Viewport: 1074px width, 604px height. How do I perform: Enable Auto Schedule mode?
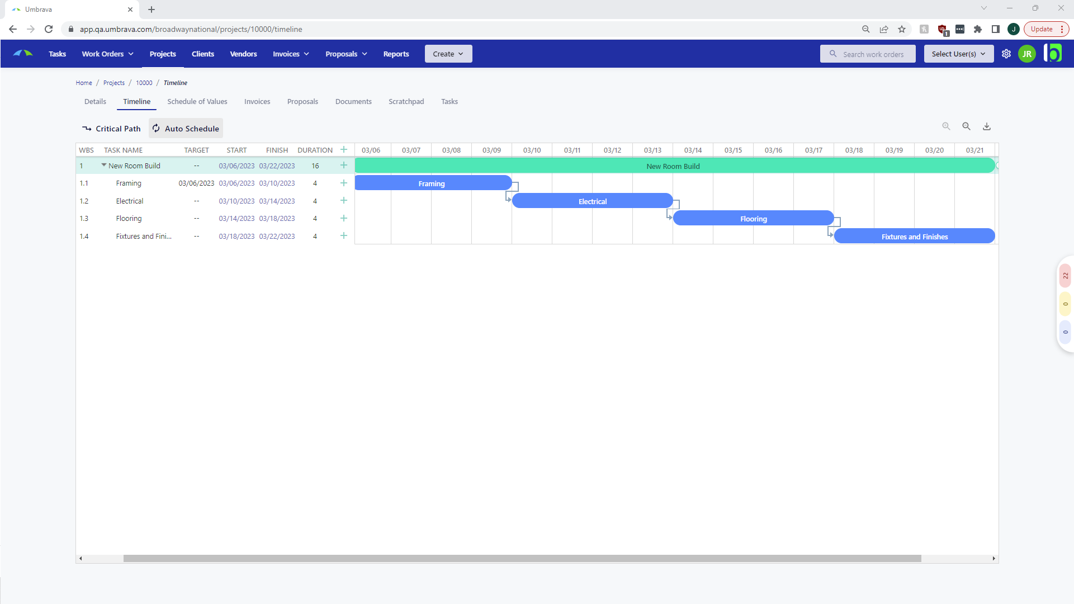point(185,128)
